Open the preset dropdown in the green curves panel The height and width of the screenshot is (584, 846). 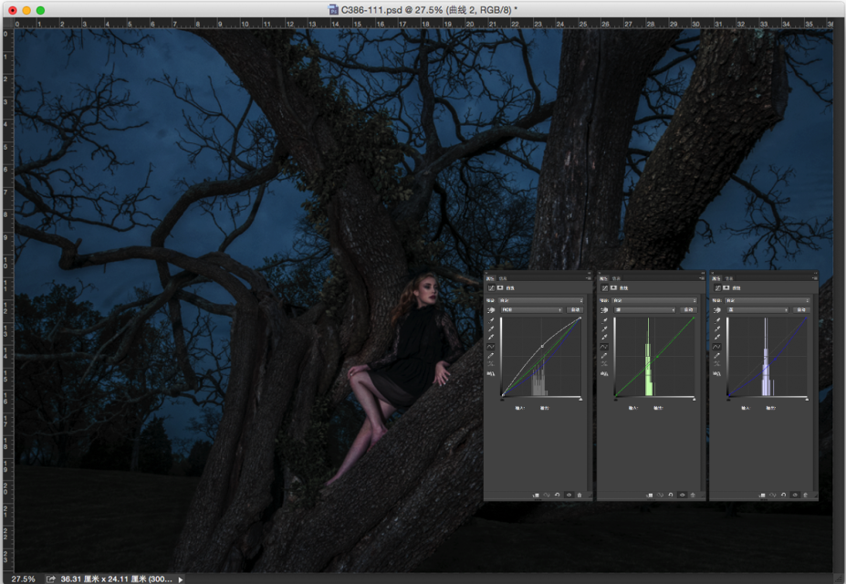point(654,300)
